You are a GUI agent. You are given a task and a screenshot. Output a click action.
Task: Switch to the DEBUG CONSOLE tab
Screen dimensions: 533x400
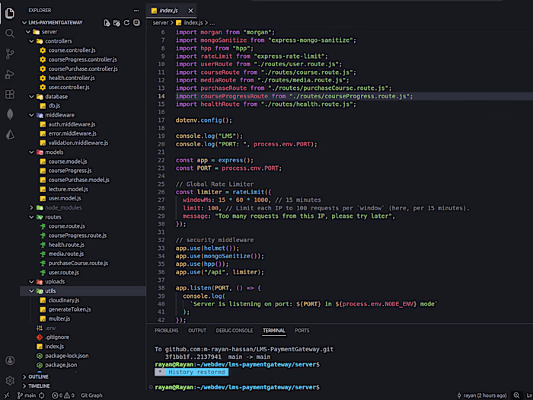(235, 331)
